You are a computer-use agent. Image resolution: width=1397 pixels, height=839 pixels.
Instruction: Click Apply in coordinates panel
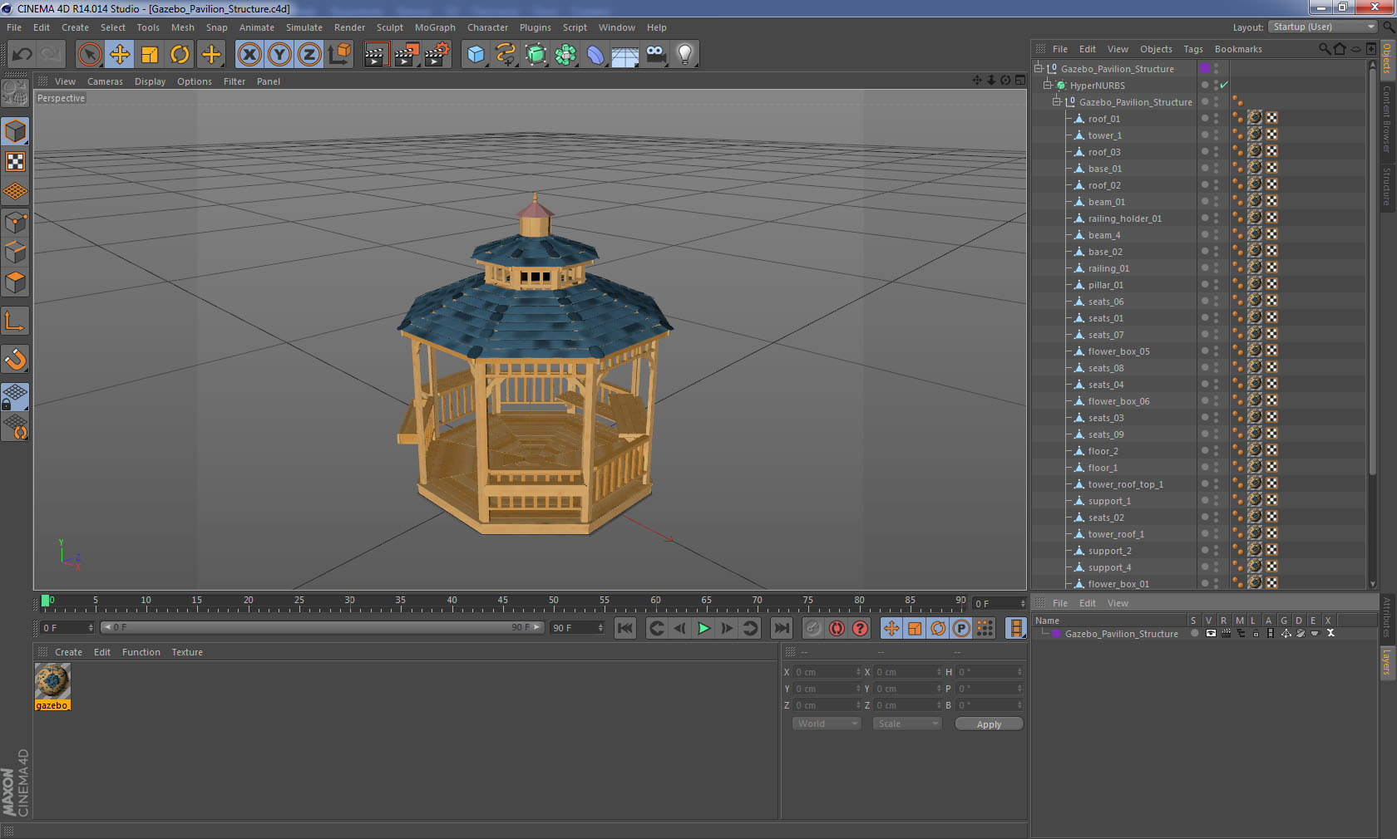[989, 724]
